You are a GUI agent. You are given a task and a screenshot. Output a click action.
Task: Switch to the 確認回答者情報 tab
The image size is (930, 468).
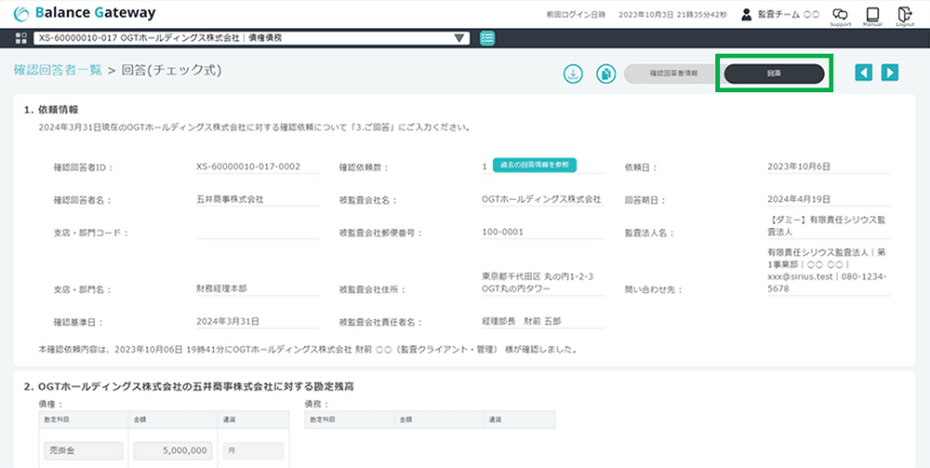[671, 74]
